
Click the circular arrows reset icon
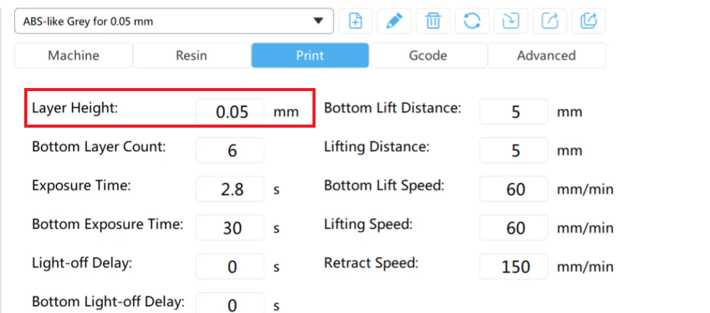(472, 21)
